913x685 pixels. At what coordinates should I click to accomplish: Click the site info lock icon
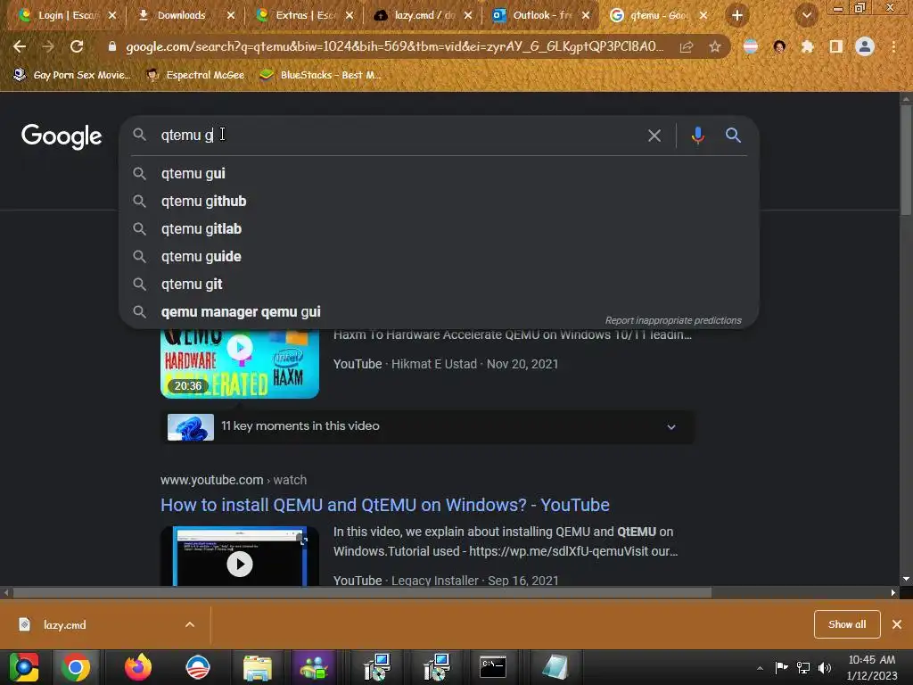pos(111,46)
